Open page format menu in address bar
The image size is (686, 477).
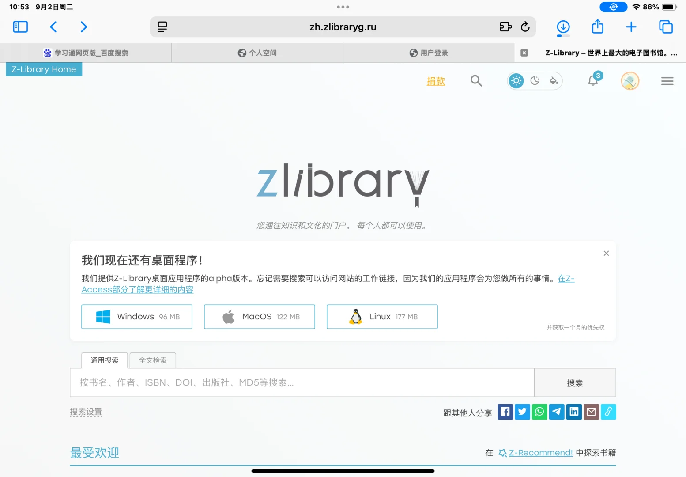pos(162,27)
